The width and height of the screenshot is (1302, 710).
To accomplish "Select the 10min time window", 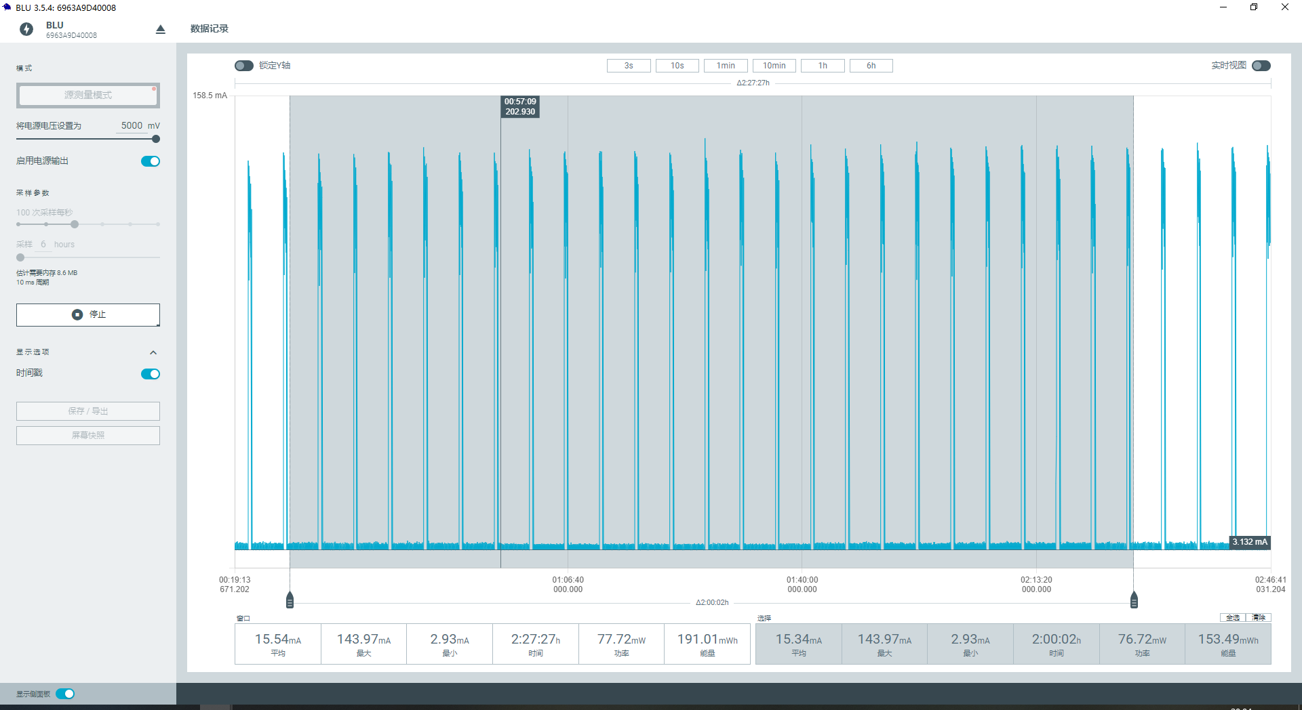I will coord(774,66).
